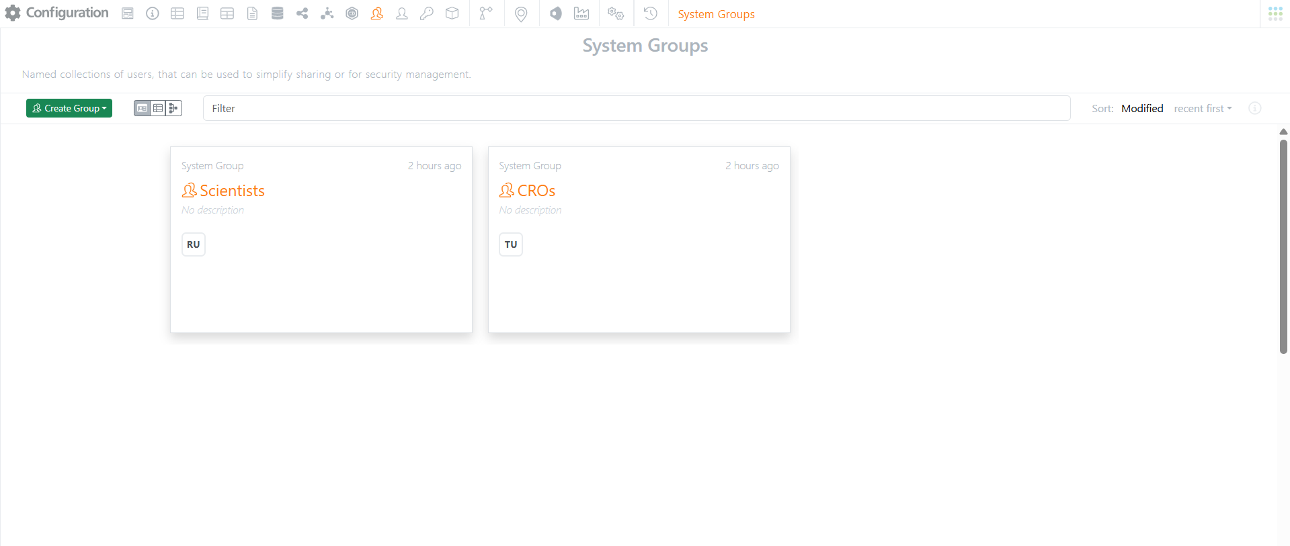Open the hexagon badge icon in toolbar
This screenshot has width=1290, height=546.
tap(352, 13)
